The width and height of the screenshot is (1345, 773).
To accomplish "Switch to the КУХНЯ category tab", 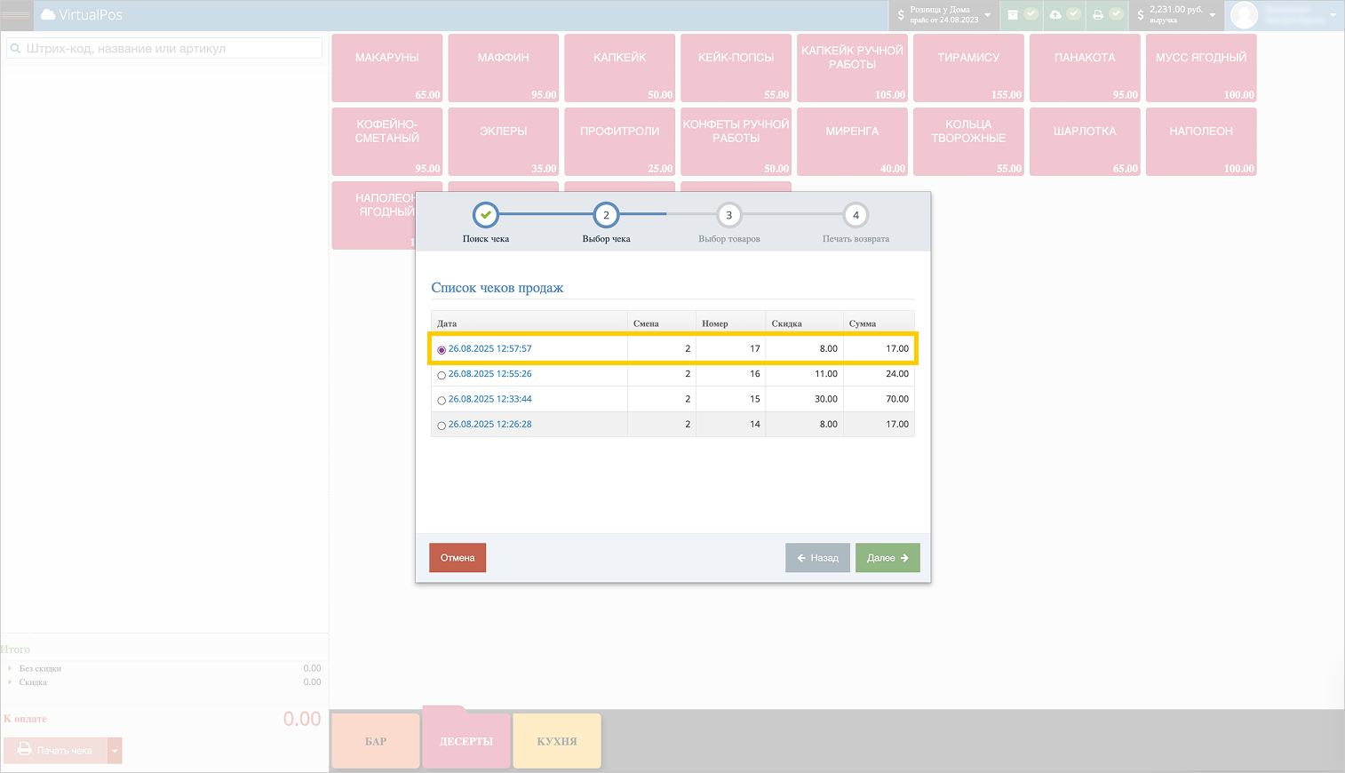I will tap(557, 741).
